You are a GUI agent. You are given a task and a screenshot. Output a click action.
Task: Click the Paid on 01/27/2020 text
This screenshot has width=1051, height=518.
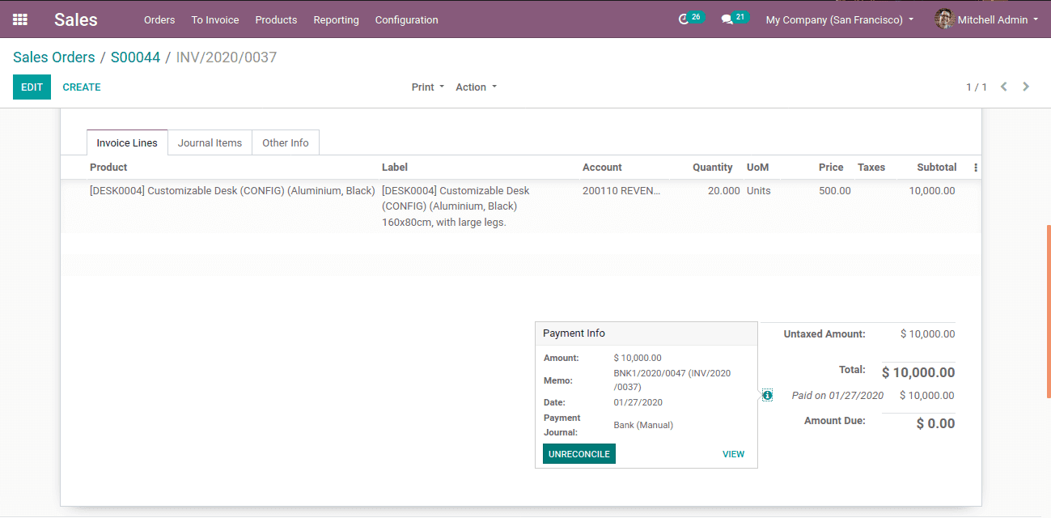(837, 396)
